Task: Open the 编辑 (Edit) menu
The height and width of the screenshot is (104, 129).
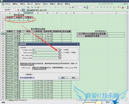Action: [x=15, y=4]
